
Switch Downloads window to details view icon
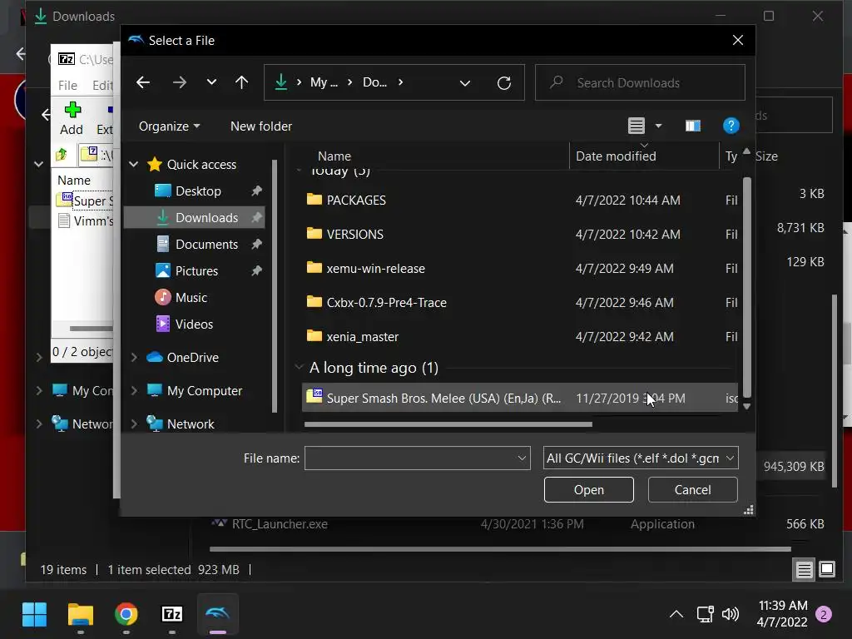point(804,569)
